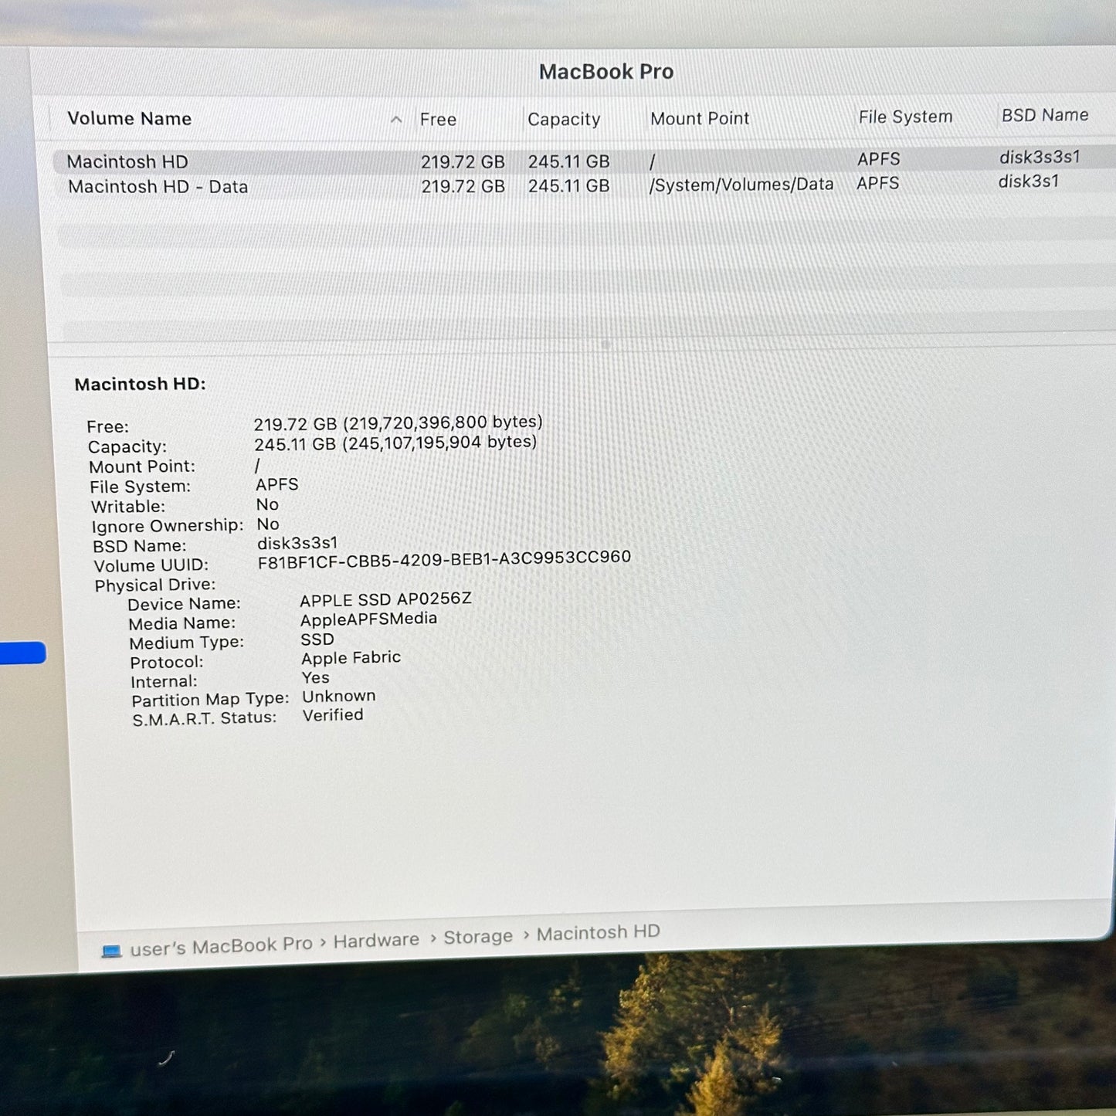Click BSD name disk3s3s1 in table
Screen dimensions: 1116x1116
(1040, 158)
